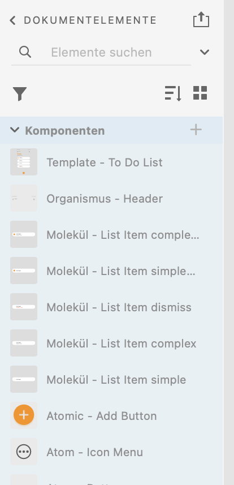Click the Dokumentelemente panel title
The height and width of the screenshot is (485, 234).
[x=90, y=20]
